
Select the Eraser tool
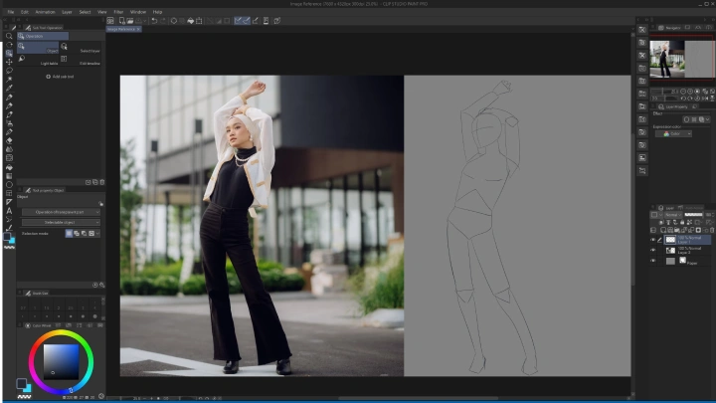tap(9, 140)
